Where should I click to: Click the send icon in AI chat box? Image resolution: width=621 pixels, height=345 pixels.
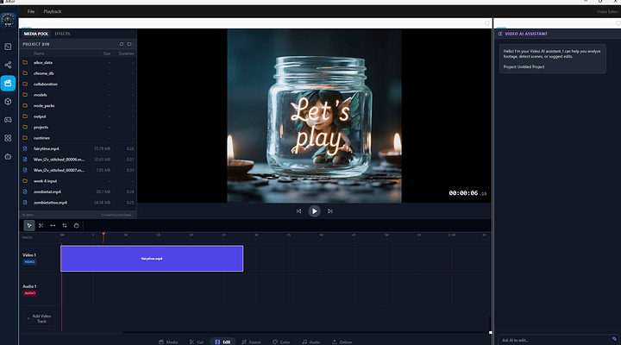click(614, 339)
